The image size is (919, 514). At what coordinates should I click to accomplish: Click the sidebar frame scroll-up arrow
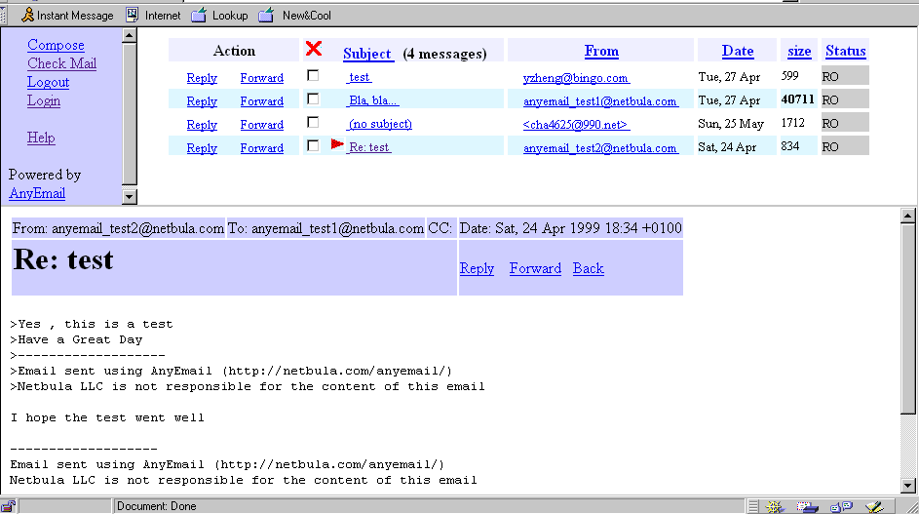click(x=130, y=36)
